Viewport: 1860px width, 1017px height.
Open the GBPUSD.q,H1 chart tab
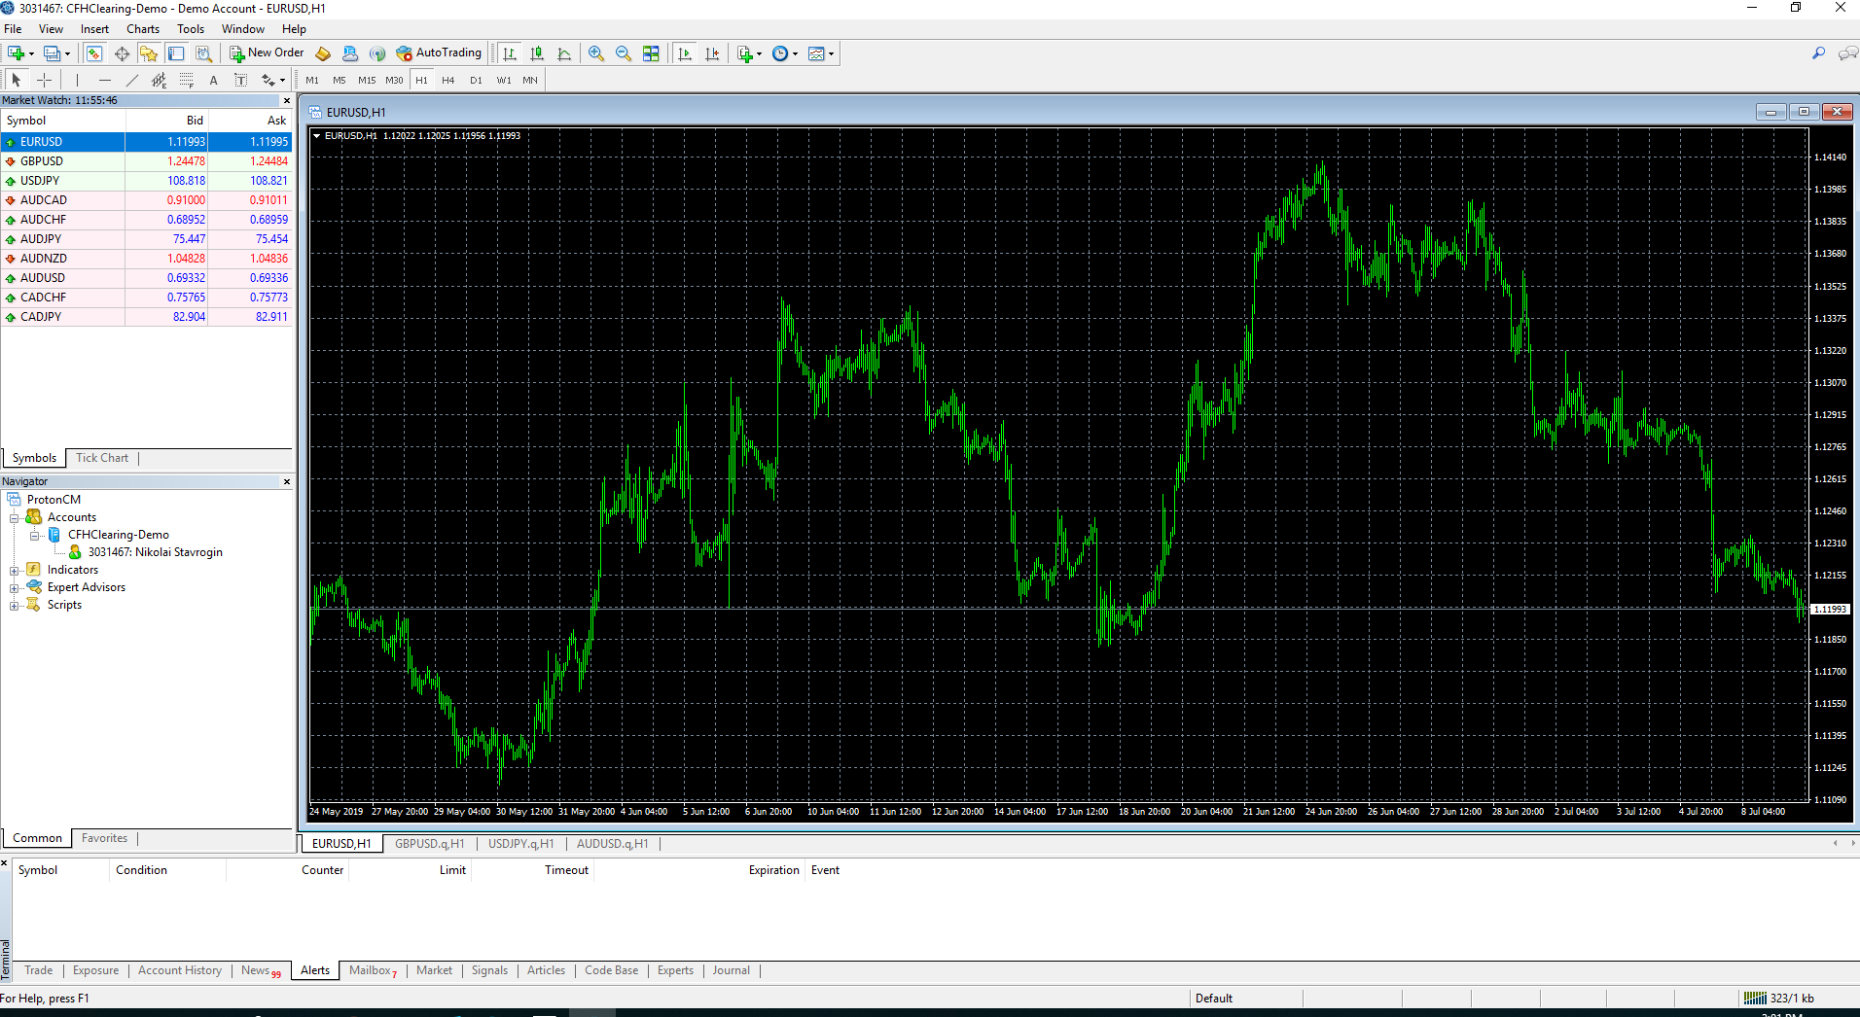(x=430, y=844)
